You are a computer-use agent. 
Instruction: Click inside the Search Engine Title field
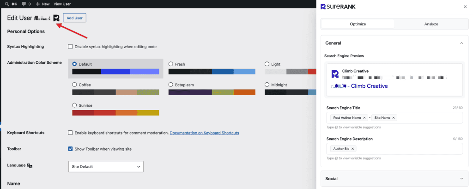[394, 118]
